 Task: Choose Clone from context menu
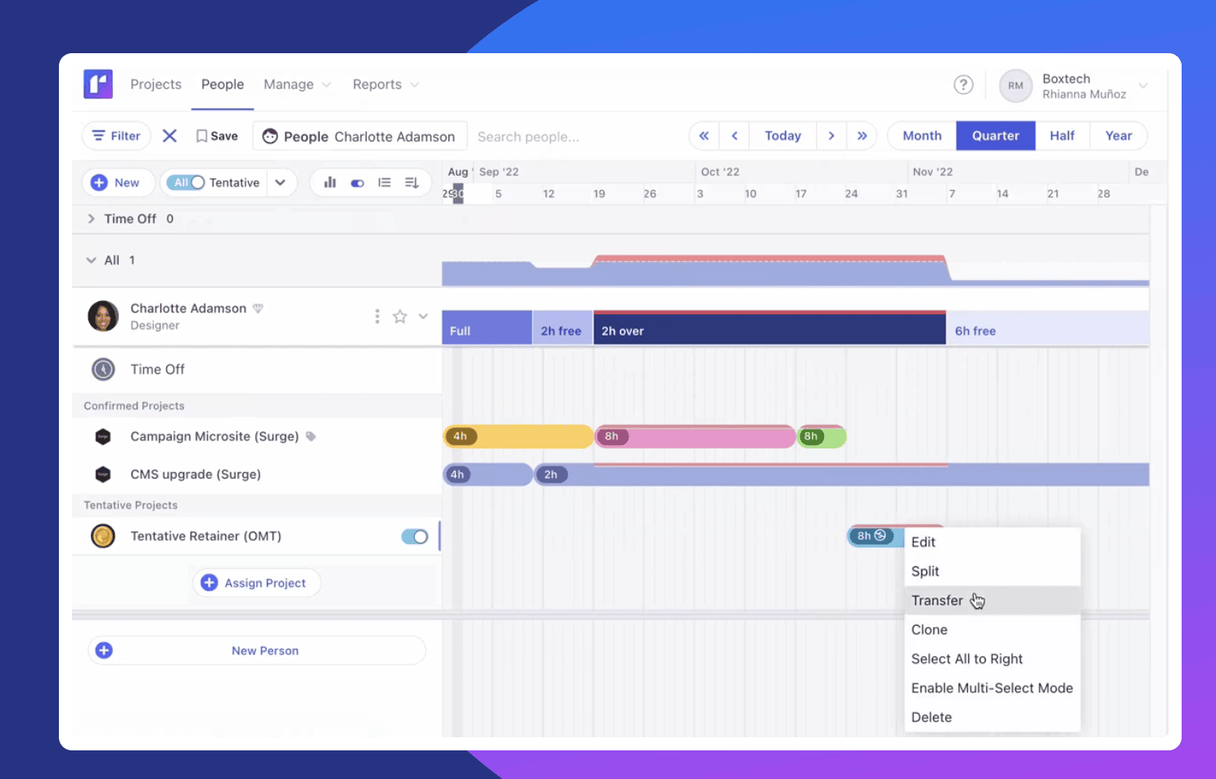coord(993,629)
